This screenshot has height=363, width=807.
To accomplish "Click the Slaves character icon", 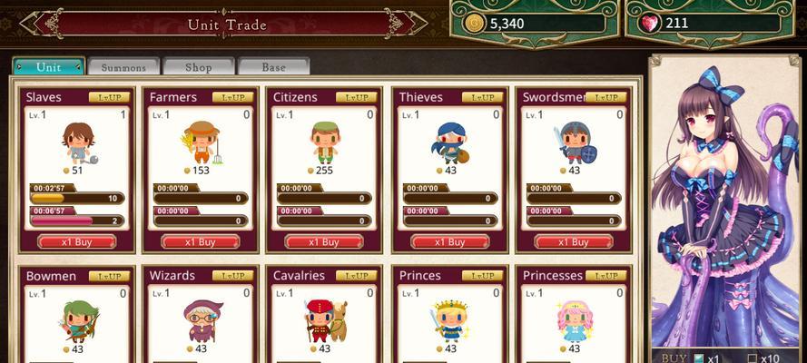I will coord(79,143).
